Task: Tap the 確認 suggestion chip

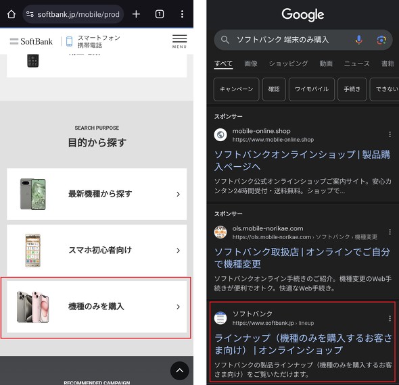Action: [x=274, y=89]
